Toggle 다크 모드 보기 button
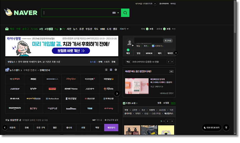Image resolution: width=240 pixels, height=143 pixels. [211, 128]
